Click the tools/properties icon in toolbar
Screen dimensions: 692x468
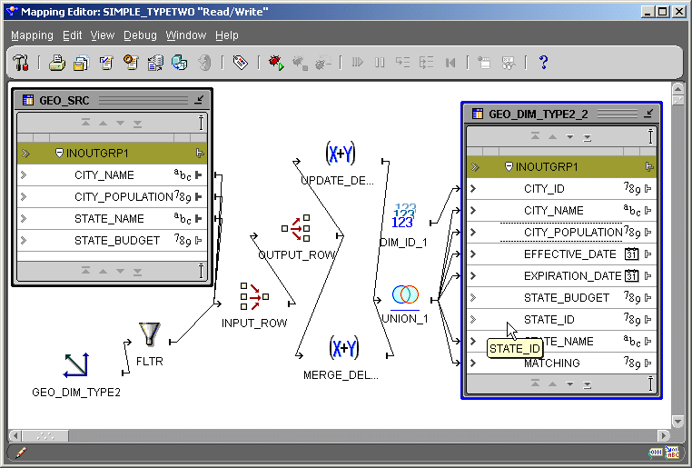(21, 63)
